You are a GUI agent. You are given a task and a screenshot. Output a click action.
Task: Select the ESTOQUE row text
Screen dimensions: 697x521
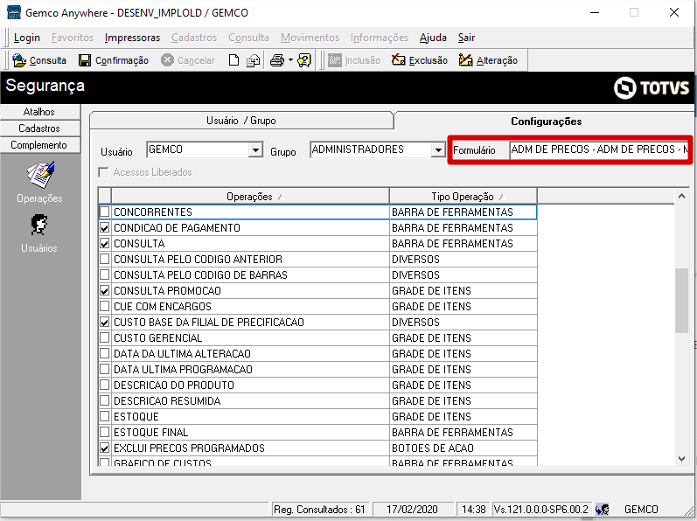point(136,417)
